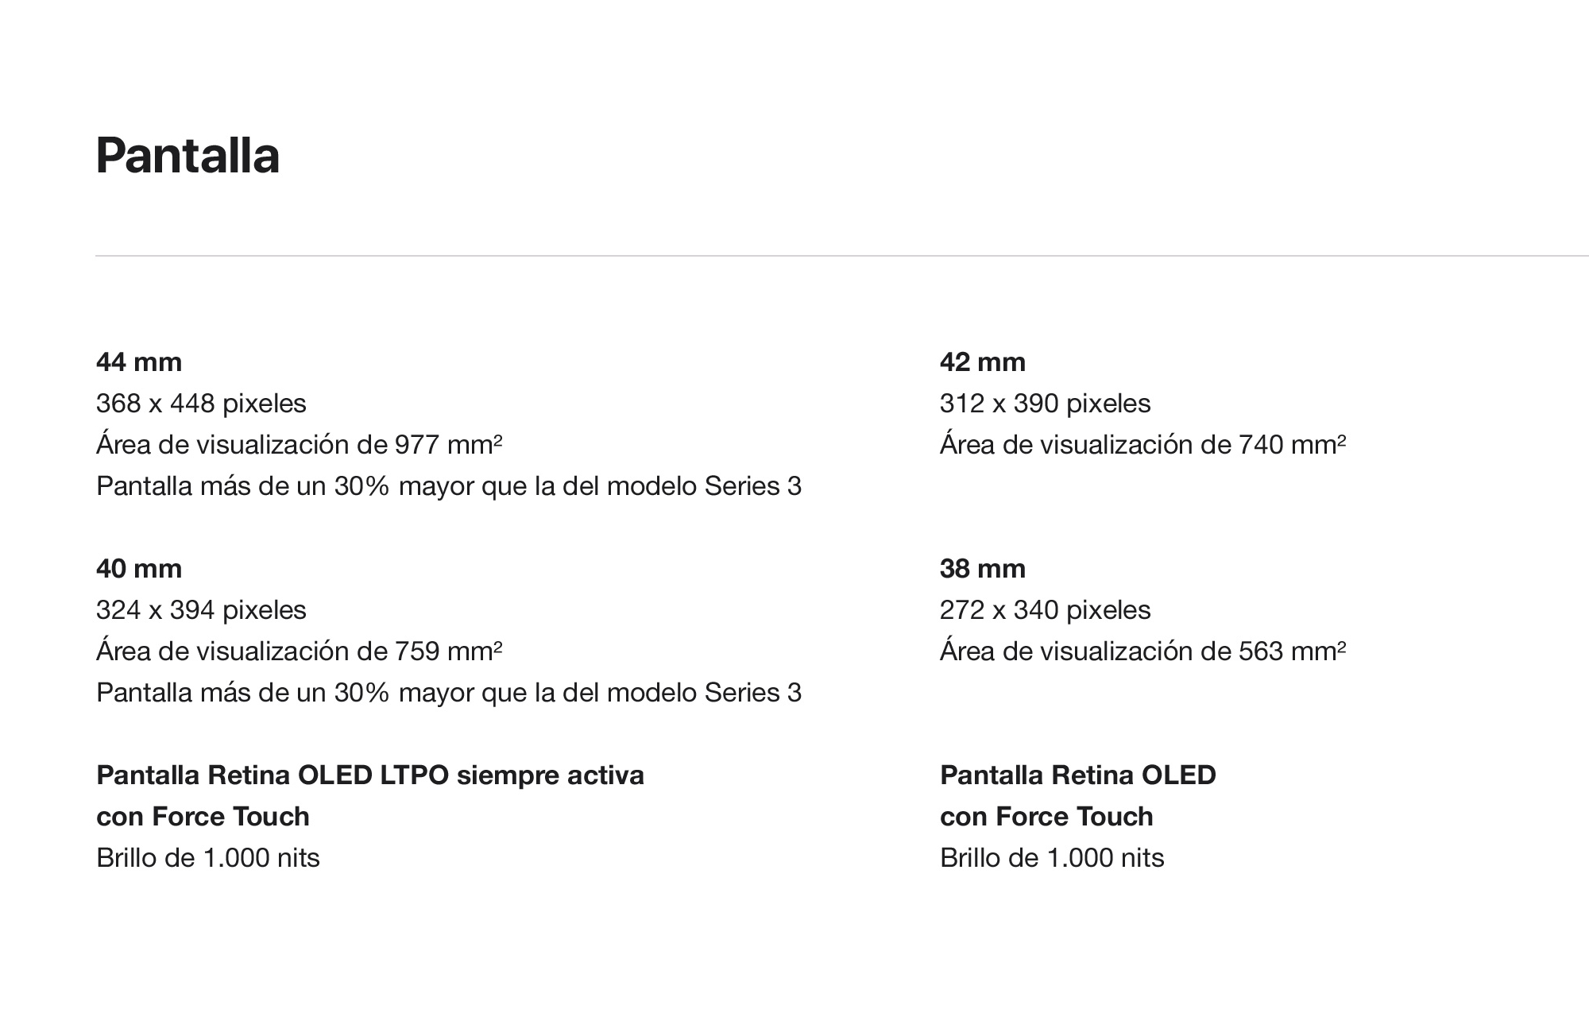Click the 740 mm² display area line
This screenshot has width=1589, height=1009.
[1142, 445]
